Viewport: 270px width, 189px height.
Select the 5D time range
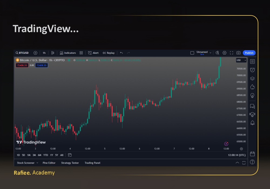tap(23, 155)
